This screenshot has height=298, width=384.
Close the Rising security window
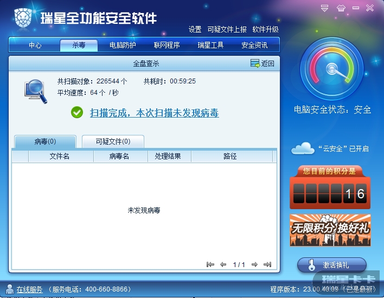370,8
